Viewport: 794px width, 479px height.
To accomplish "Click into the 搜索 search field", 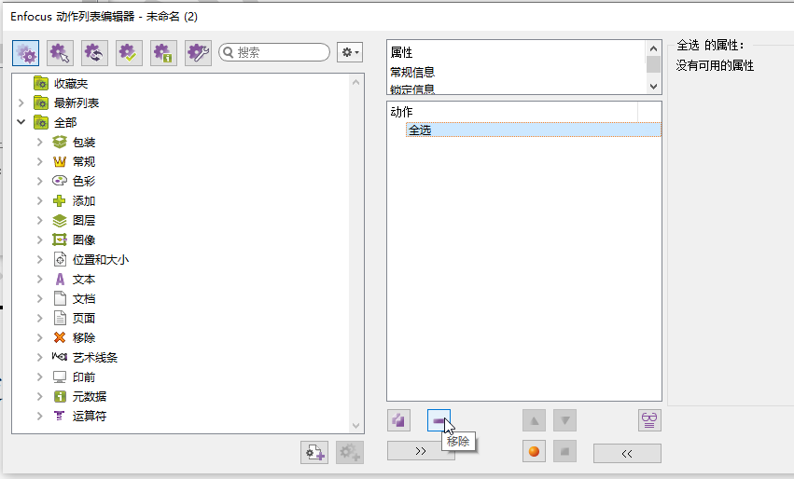I will 280,53.
